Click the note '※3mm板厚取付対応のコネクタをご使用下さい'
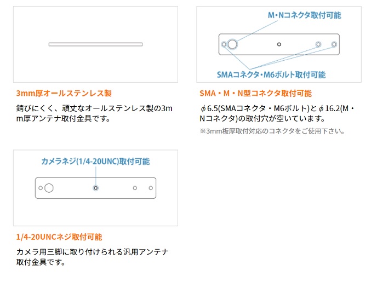Viewport: 377px width, 282px height. coord(272,131)
